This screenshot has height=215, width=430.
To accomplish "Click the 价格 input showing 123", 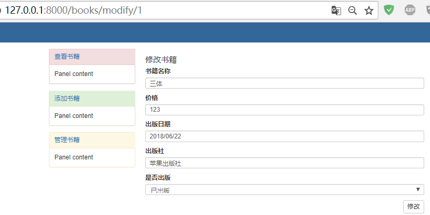I will click(x=285, y=110).
